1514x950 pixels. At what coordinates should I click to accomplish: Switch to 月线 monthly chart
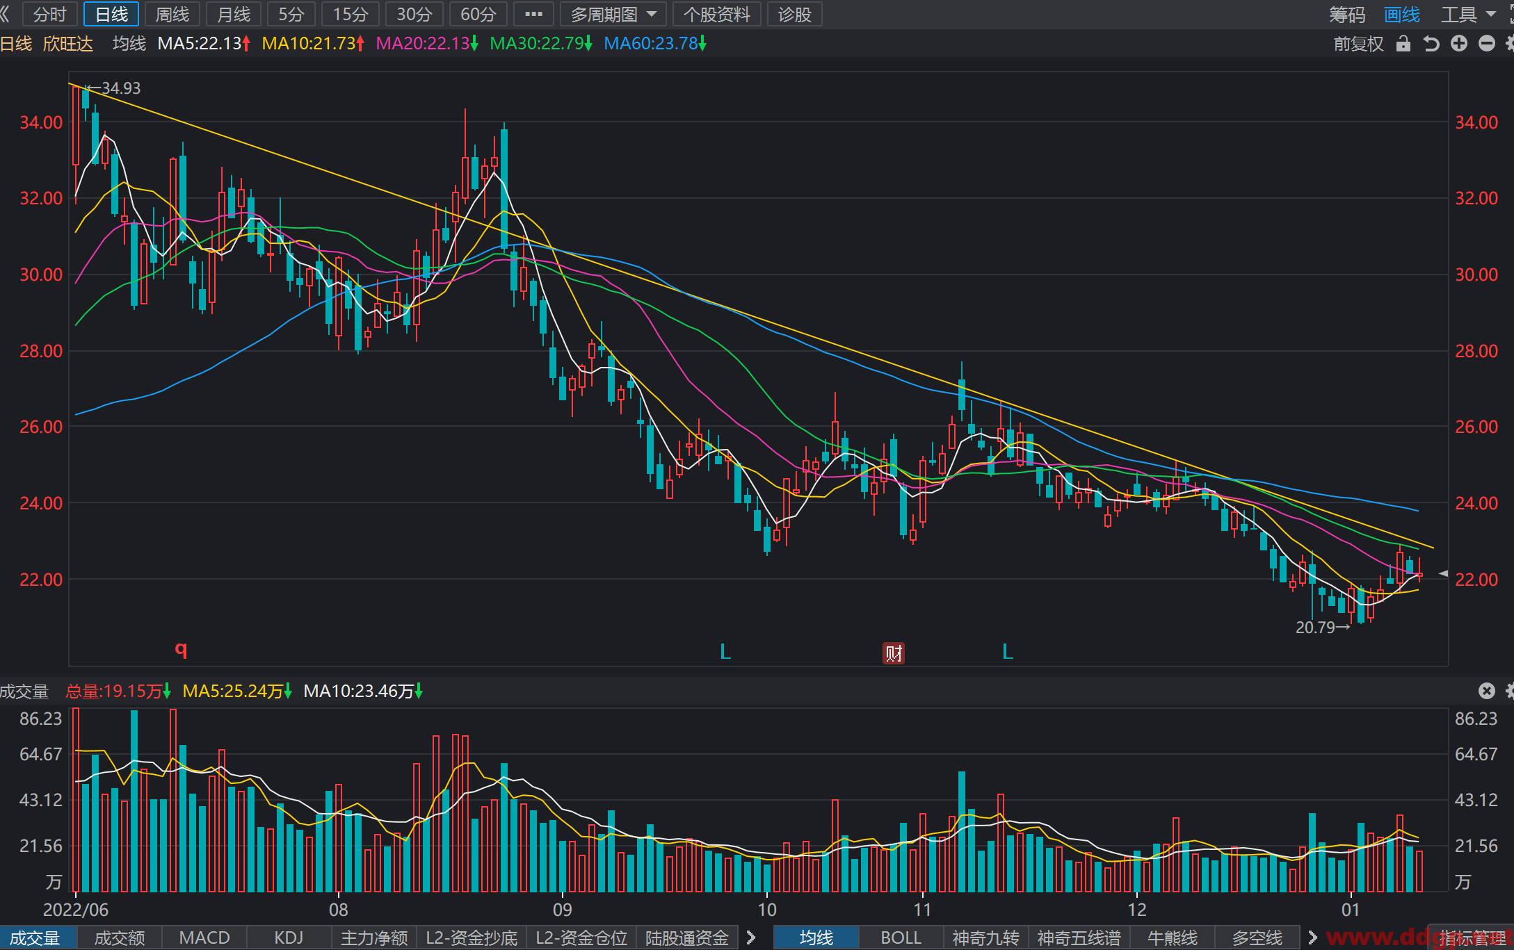[234, 14]
